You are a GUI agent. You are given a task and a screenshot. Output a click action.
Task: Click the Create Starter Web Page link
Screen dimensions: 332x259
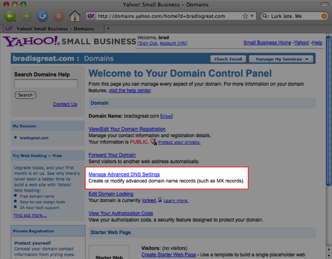[168, 255]
